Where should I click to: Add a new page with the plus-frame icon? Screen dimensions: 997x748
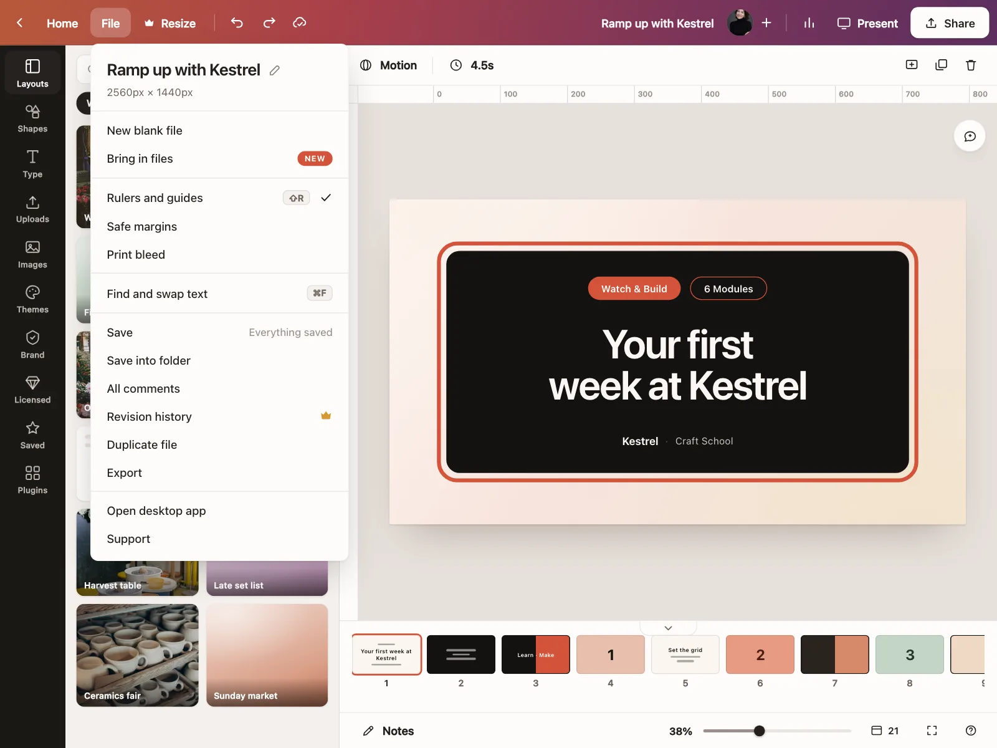(x=912, y=65)
